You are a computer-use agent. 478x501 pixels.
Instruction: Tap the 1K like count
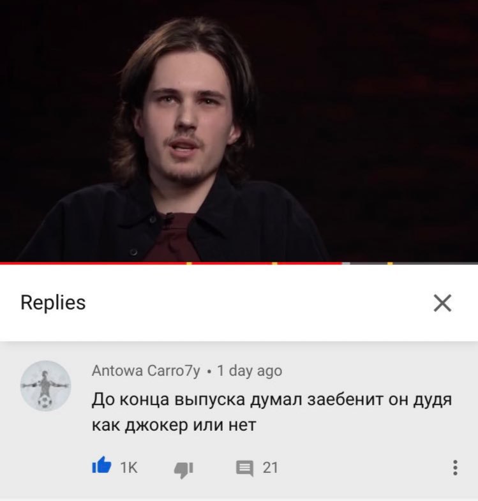[x=129, y=468]
